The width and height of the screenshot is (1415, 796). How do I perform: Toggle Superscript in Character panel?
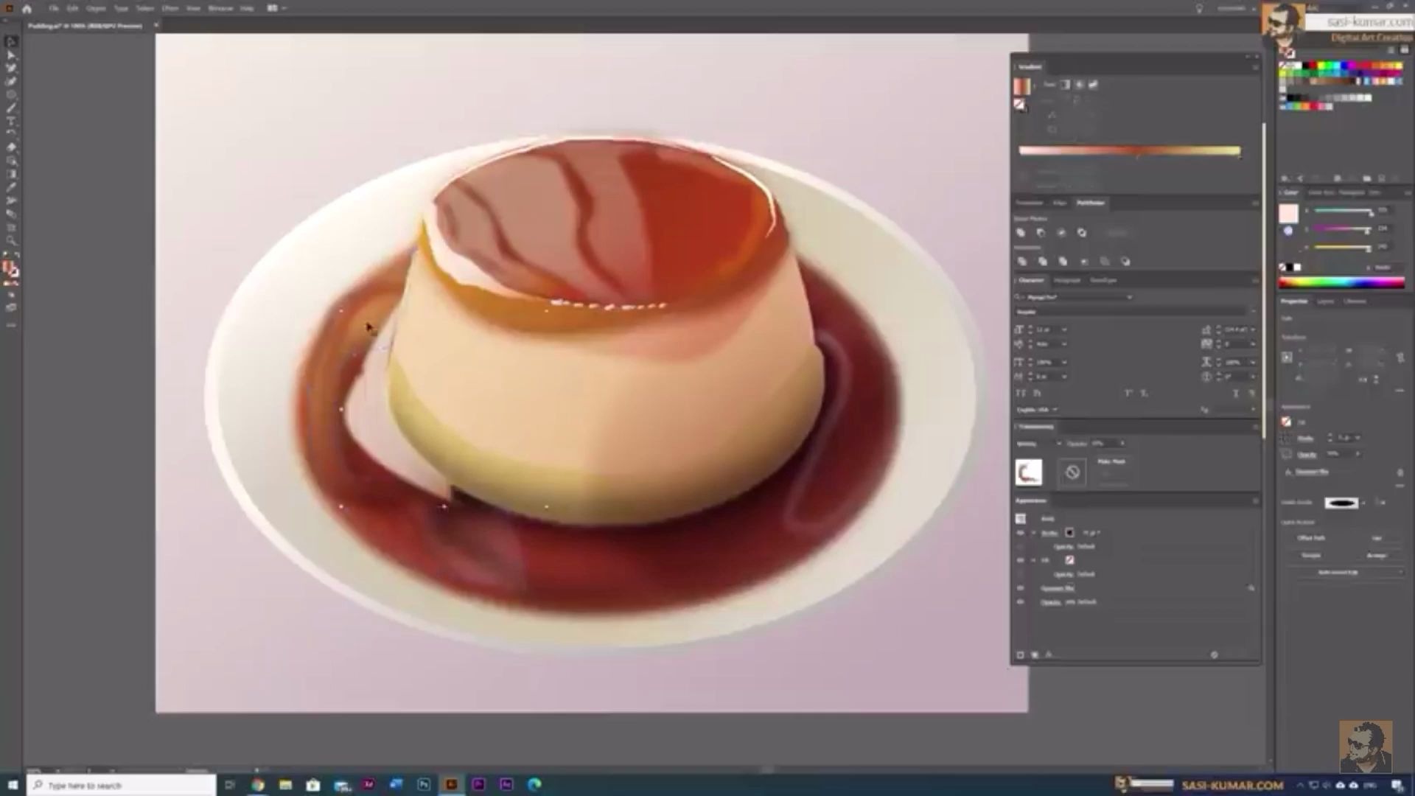tap(1128, 394)
